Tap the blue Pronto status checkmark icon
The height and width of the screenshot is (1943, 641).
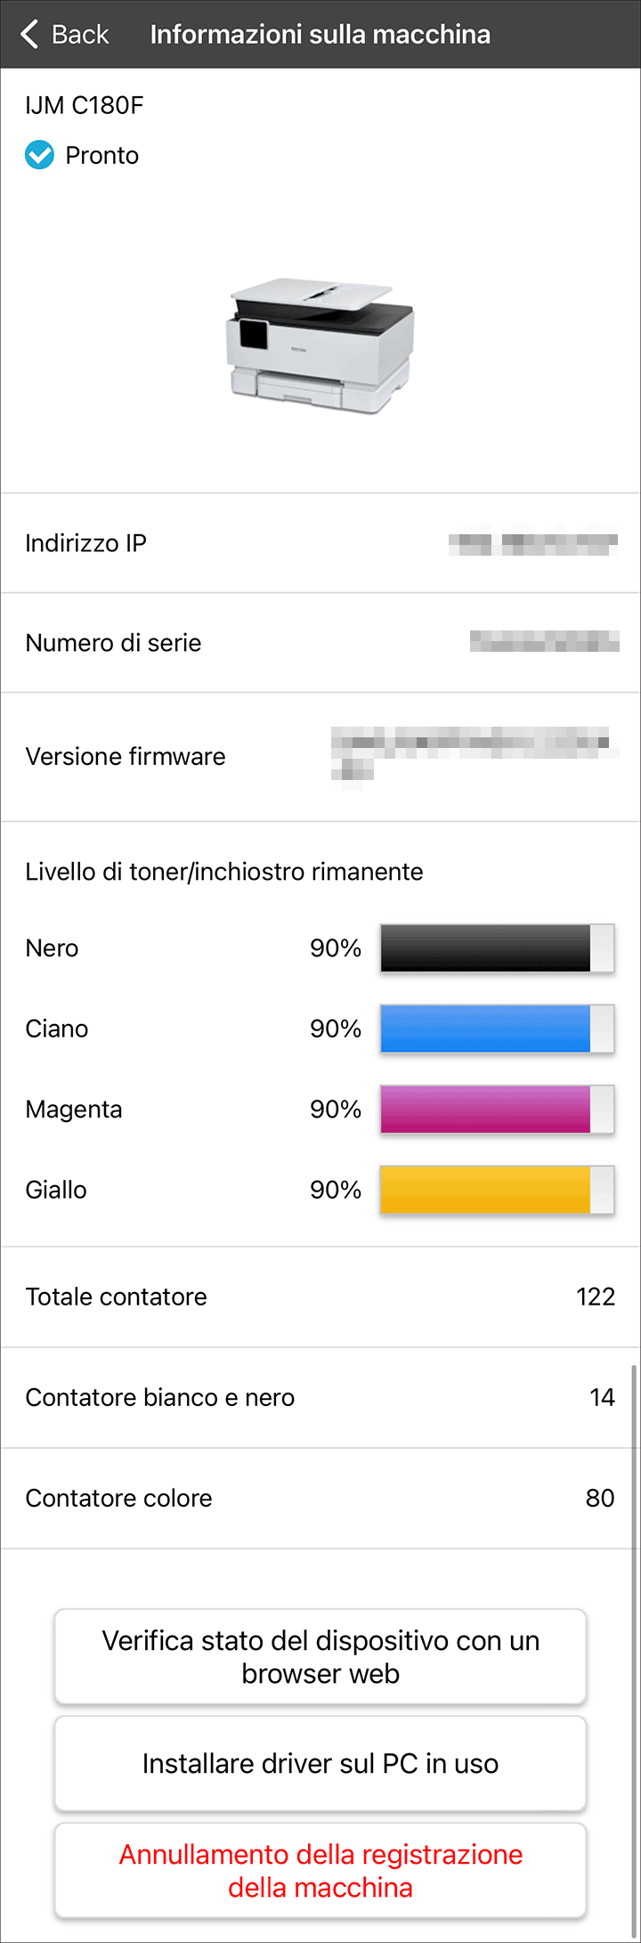pyautogui.click(x=38, y=155)
